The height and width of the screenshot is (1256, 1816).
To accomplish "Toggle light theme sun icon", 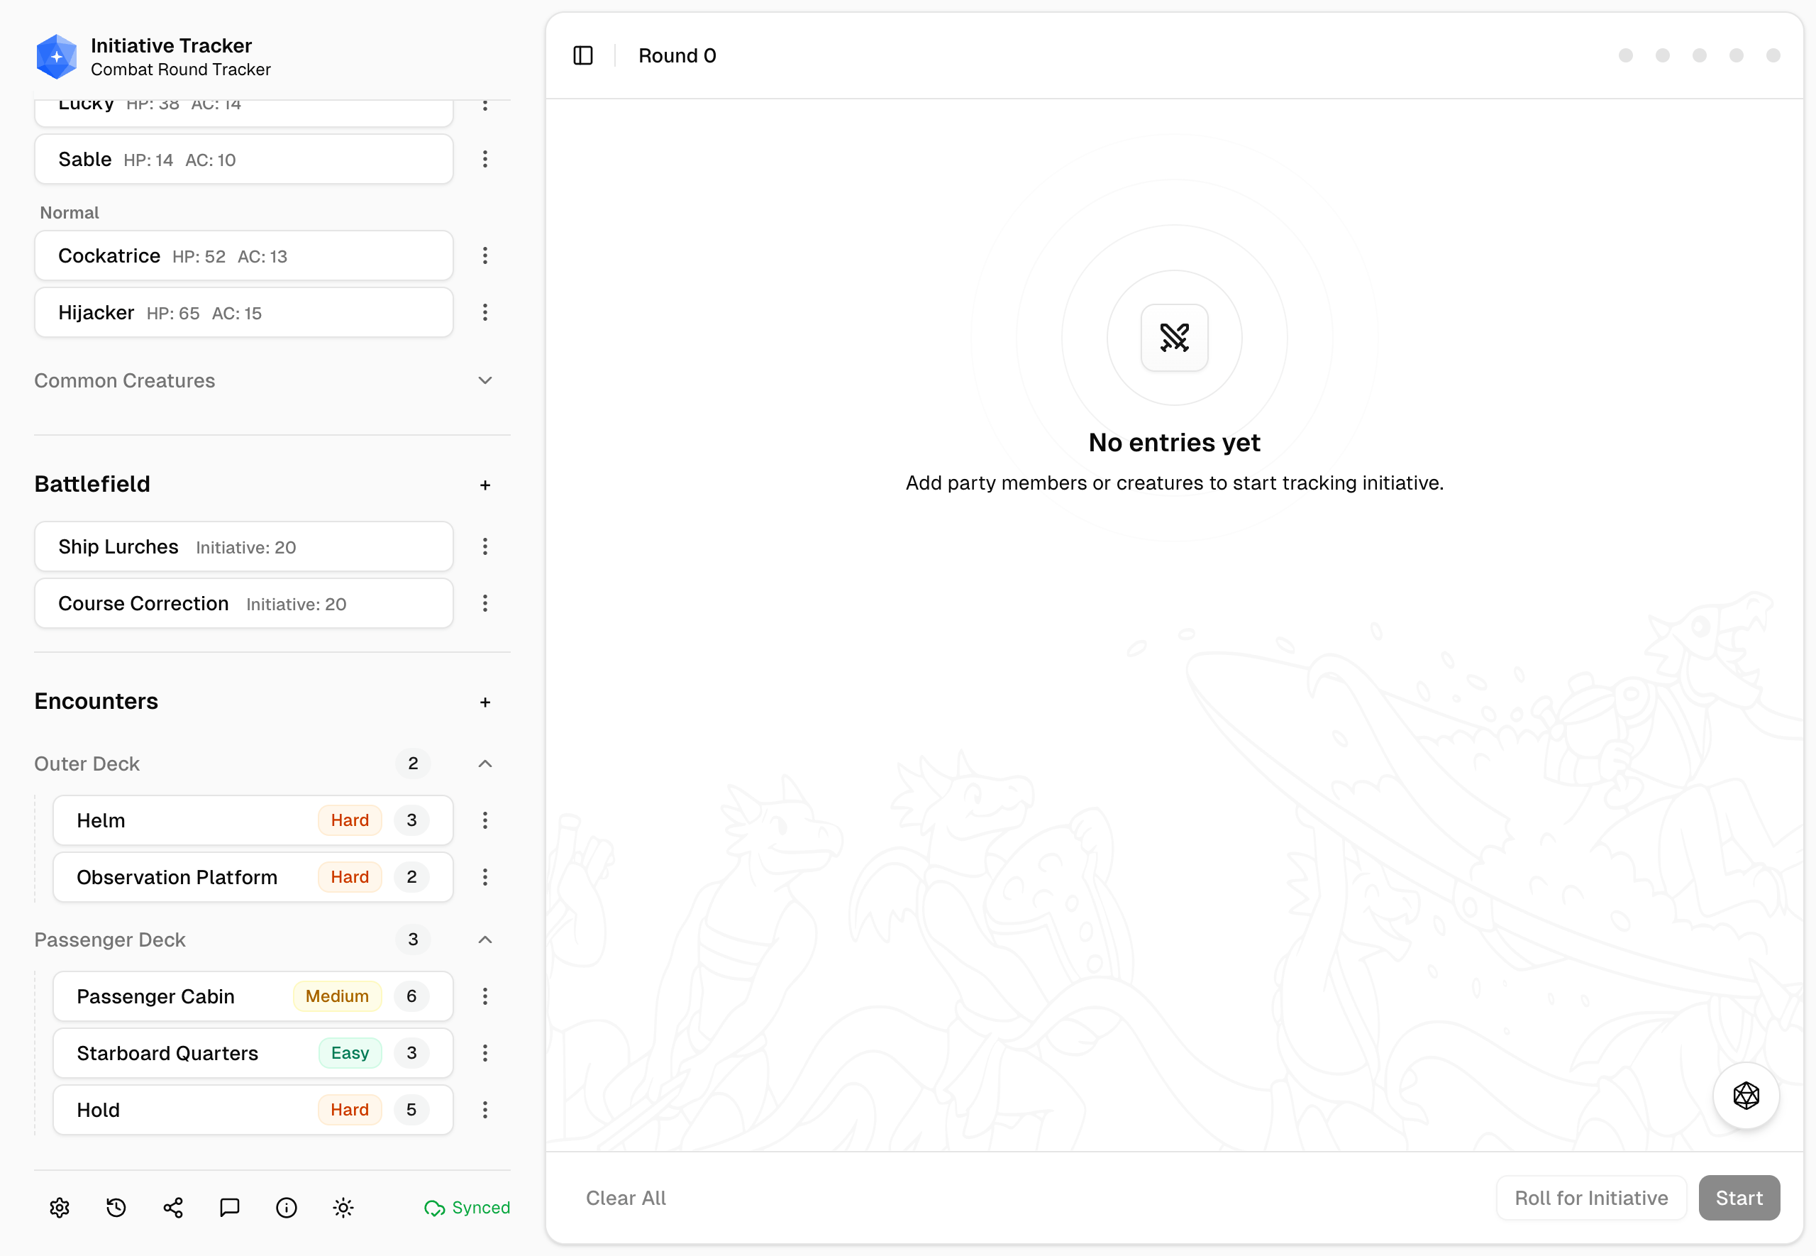I will point(343,1207).
